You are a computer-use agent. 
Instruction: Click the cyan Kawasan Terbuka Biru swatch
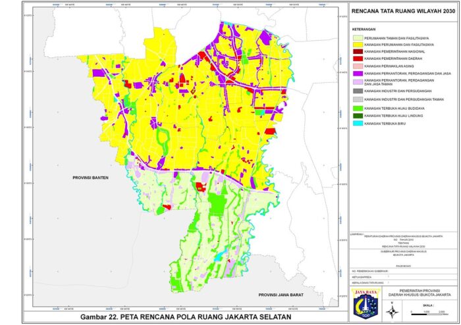pyautogui.click(x=358, y=123)
